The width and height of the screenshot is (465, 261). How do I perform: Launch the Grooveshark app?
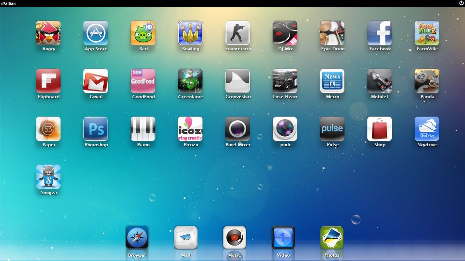coord(237,81)
